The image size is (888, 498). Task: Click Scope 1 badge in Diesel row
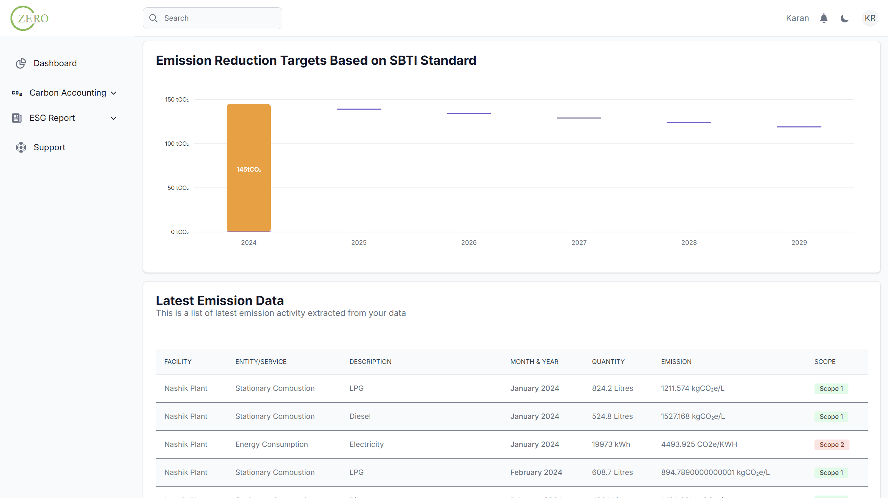831,417
